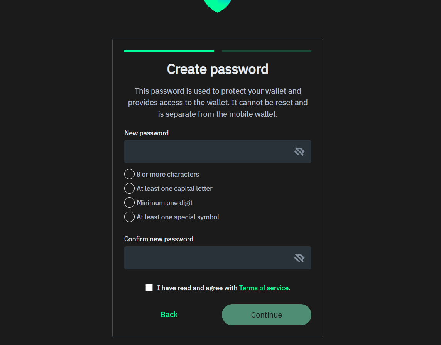Click into the Confirm new password field

pos(206,258)
